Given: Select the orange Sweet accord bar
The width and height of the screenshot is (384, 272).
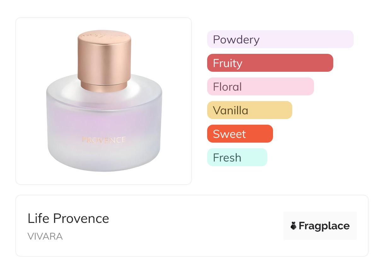Looking at the screenshot, I should 240,134.
